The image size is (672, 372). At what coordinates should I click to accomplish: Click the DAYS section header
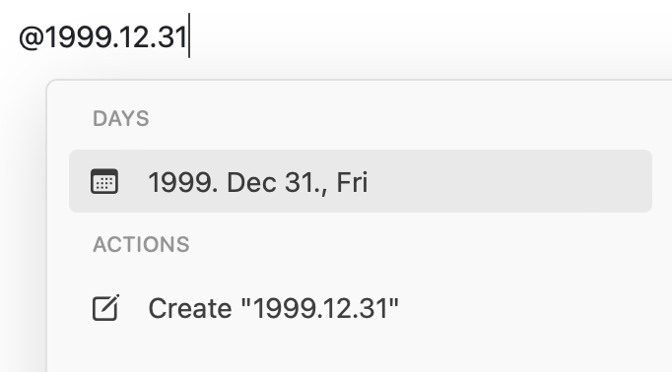coord(121,118)
